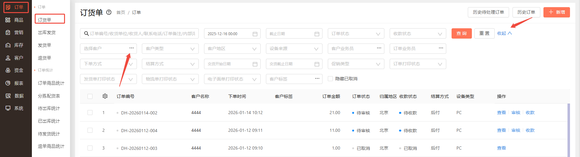Open 订货单 in the submenu

(x=44, y=20)
